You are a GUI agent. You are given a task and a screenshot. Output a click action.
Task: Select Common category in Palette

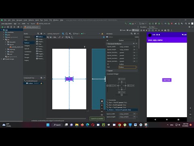27,37
